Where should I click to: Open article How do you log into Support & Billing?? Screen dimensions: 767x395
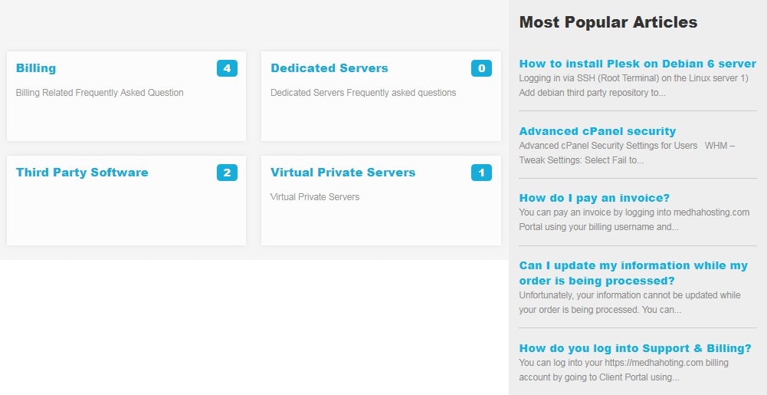(x=635, y=348)
